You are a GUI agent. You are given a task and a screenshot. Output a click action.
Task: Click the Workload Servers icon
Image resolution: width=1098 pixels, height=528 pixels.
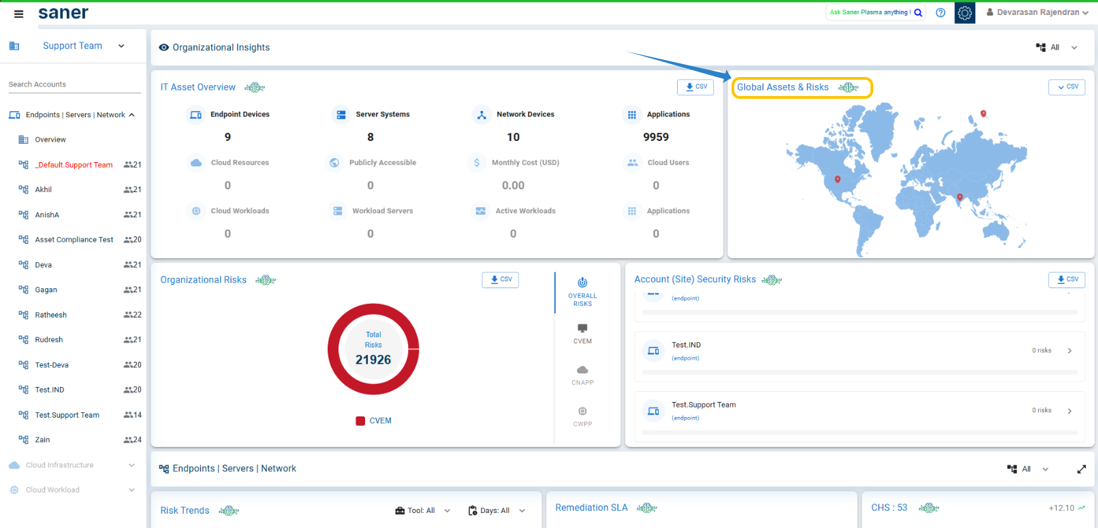point(338,211)
